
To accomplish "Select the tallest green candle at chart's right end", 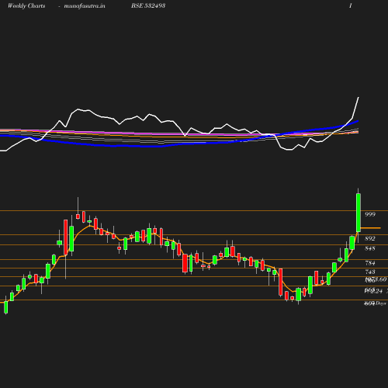I will click(x=359, y=213).
